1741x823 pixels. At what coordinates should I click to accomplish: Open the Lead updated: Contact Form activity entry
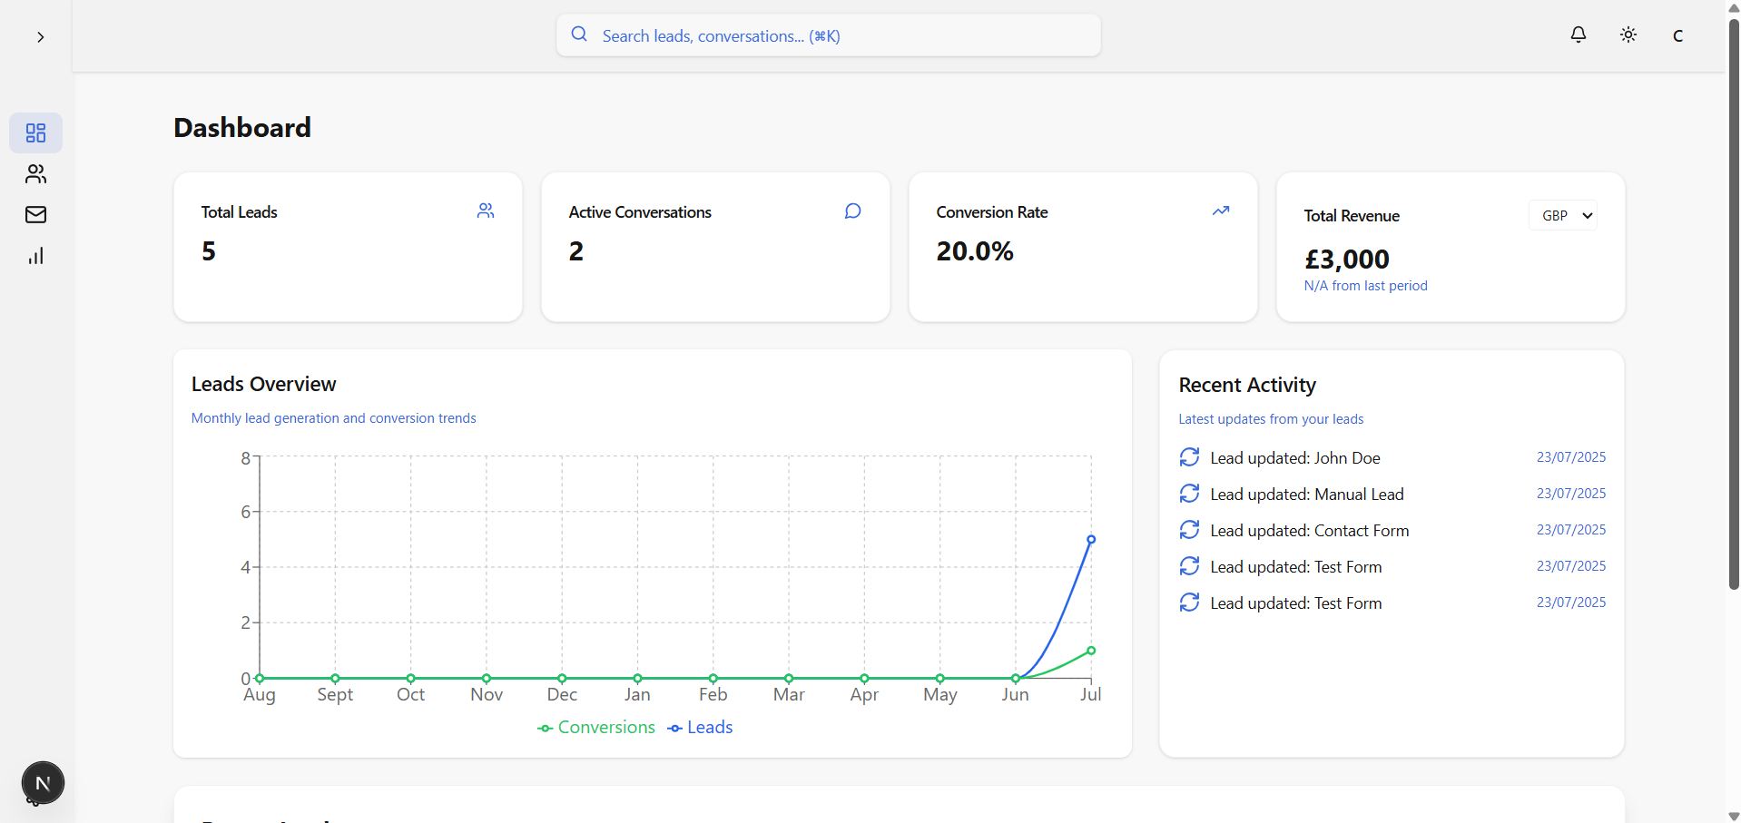pyautogui.click(x=1308, y=530)
